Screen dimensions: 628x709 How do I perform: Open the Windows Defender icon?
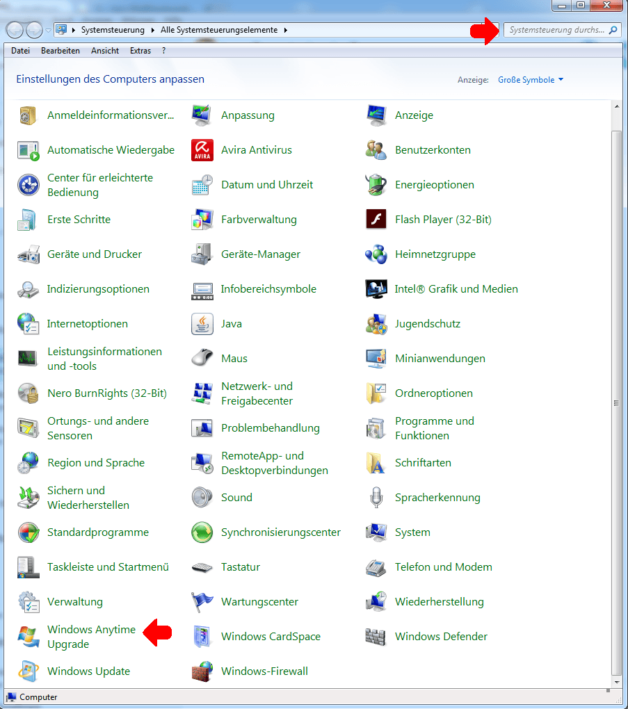pos(376,637)
